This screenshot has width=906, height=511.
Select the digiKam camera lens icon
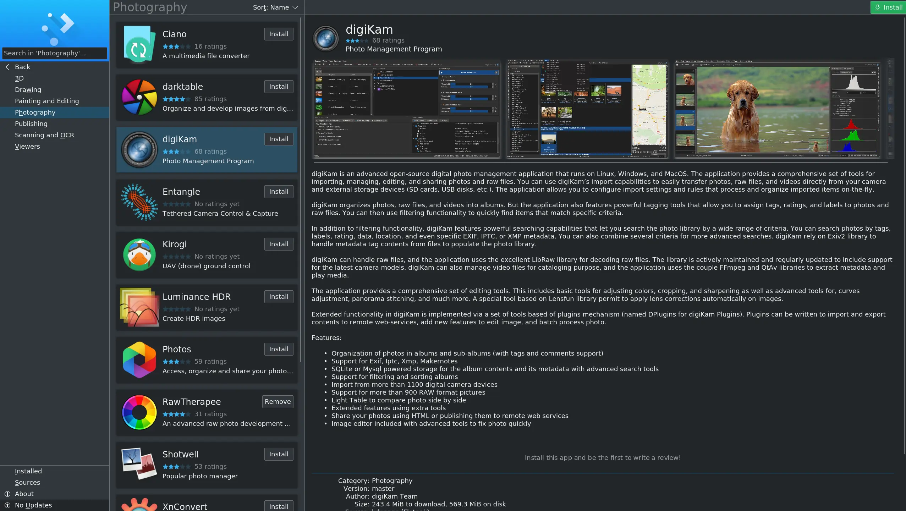tap(139, 149)
